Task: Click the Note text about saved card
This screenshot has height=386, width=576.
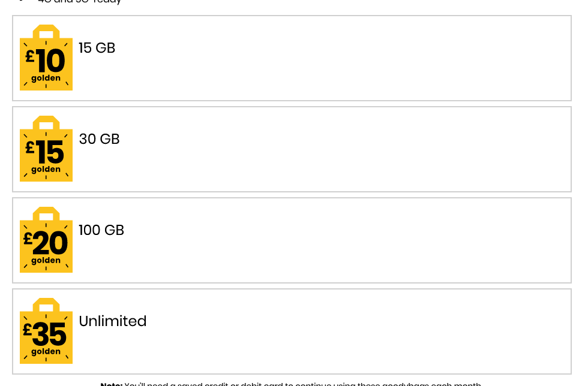Action: [x=290, y=384]
